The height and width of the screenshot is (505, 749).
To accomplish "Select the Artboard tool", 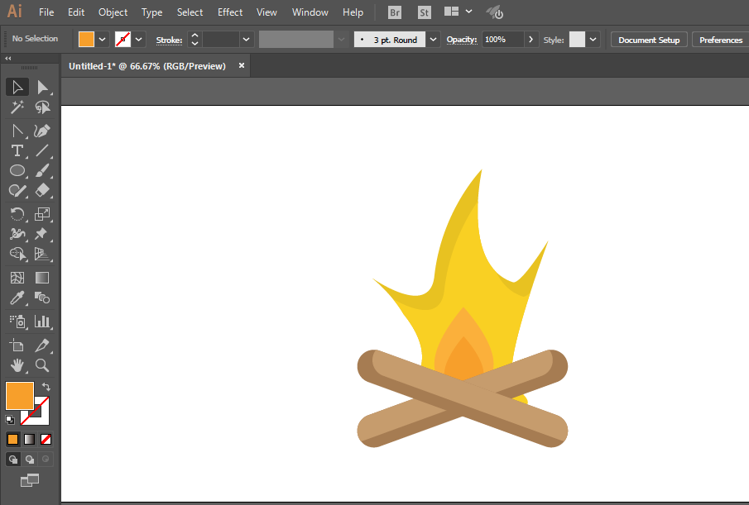I will [x=17, y=345].
